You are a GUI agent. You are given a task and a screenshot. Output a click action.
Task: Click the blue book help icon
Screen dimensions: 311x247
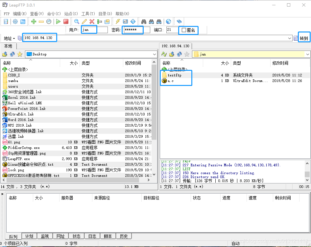(179, 21)
